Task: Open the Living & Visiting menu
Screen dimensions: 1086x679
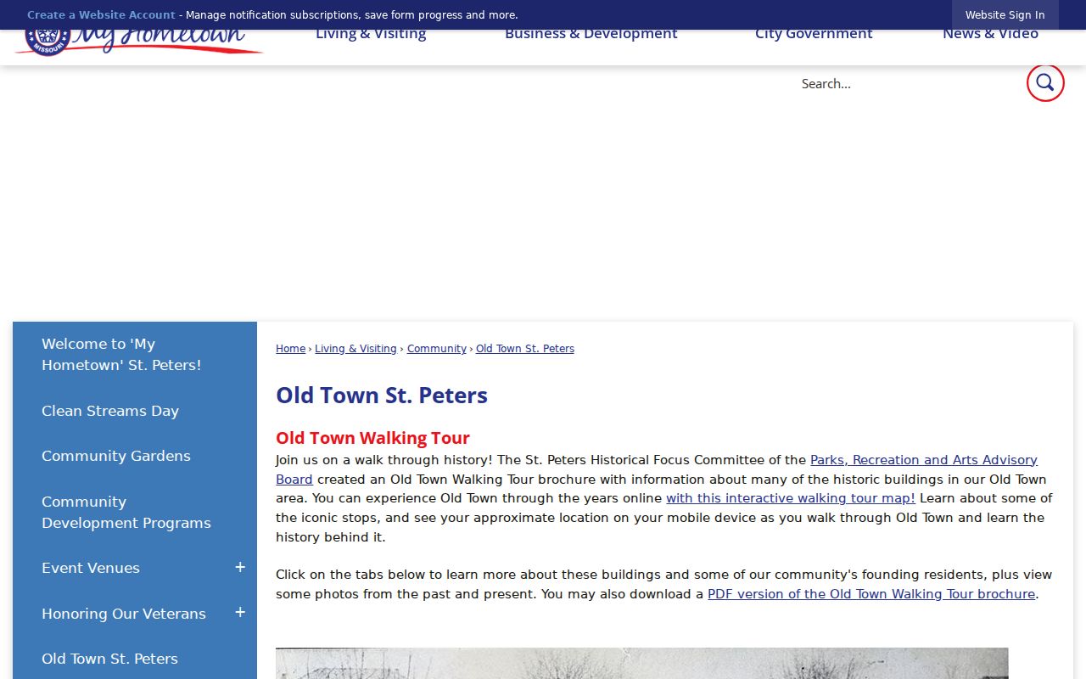Action: (371, 35)
